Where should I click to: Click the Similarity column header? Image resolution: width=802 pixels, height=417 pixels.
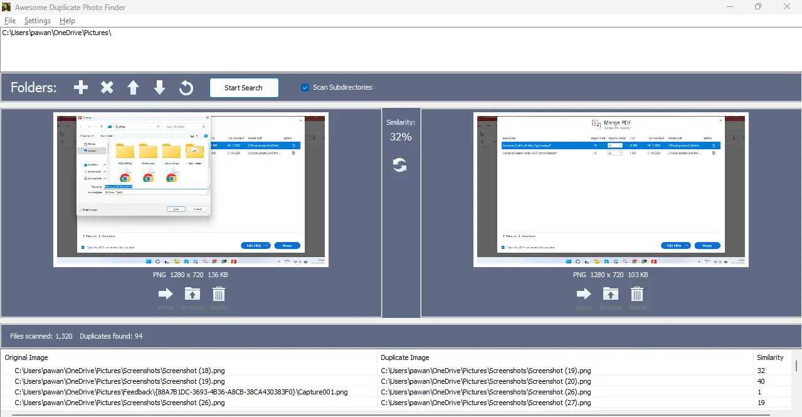click(x=773, y=357)
